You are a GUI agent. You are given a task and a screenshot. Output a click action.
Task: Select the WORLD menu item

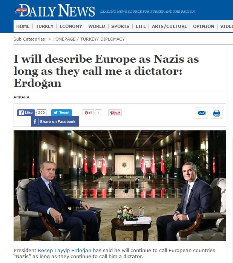(x=97, y=26)
